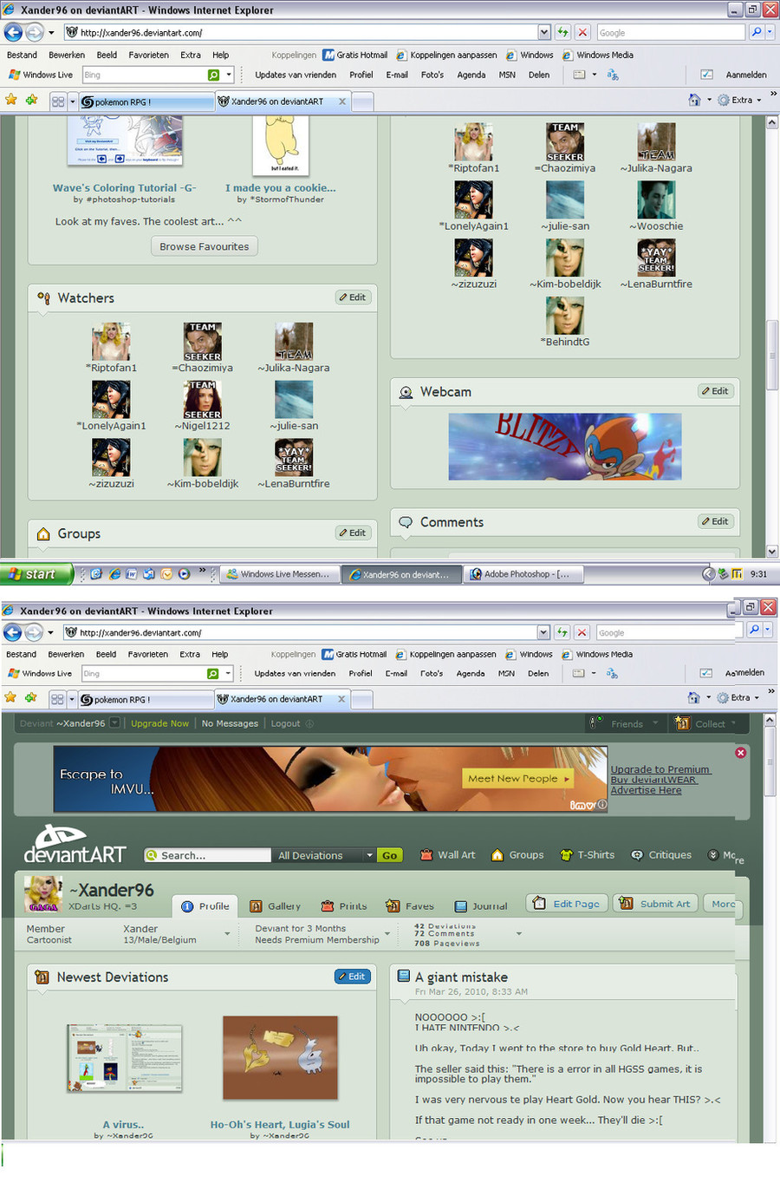Open the Favorites star in the upper browser window

pyautogui.click(x=11, y=100)
